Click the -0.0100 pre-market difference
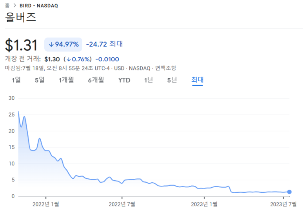 (107, 59)
